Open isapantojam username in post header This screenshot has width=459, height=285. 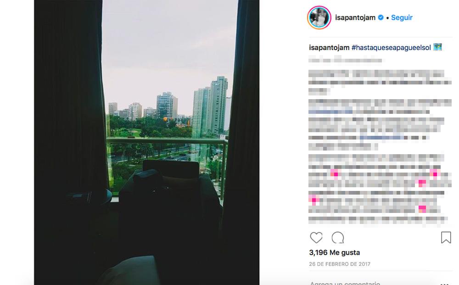[x=355, y=17]
